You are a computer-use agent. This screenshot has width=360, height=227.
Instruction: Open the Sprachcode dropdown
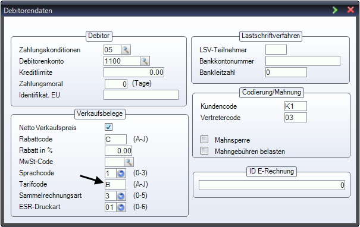click(121, 174)
